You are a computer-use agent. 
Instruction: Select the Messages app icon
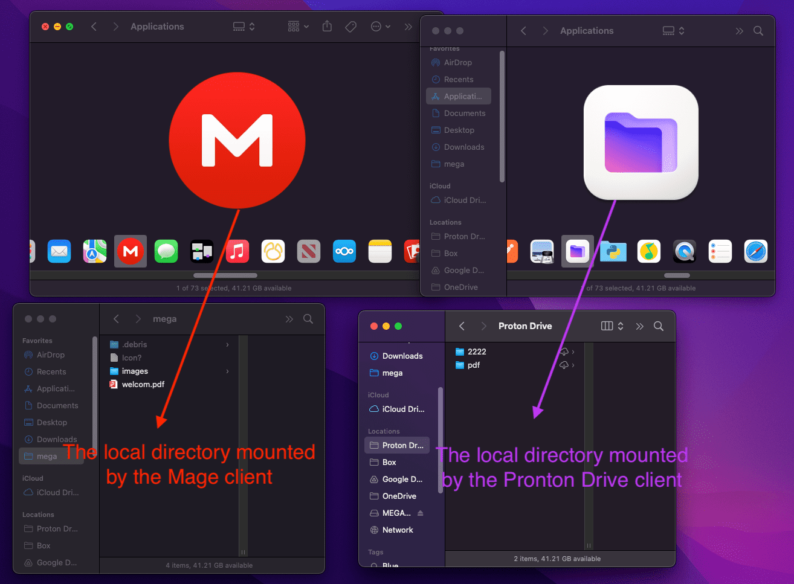tap(166, 251)
